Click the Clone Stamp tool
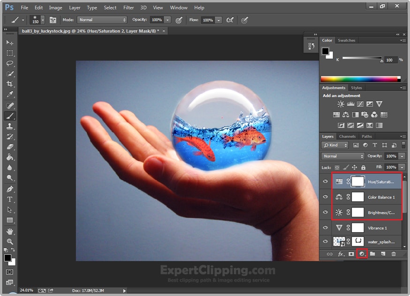Image resolution: width=410 pixels, height=296 pixels. coord(9,126)
